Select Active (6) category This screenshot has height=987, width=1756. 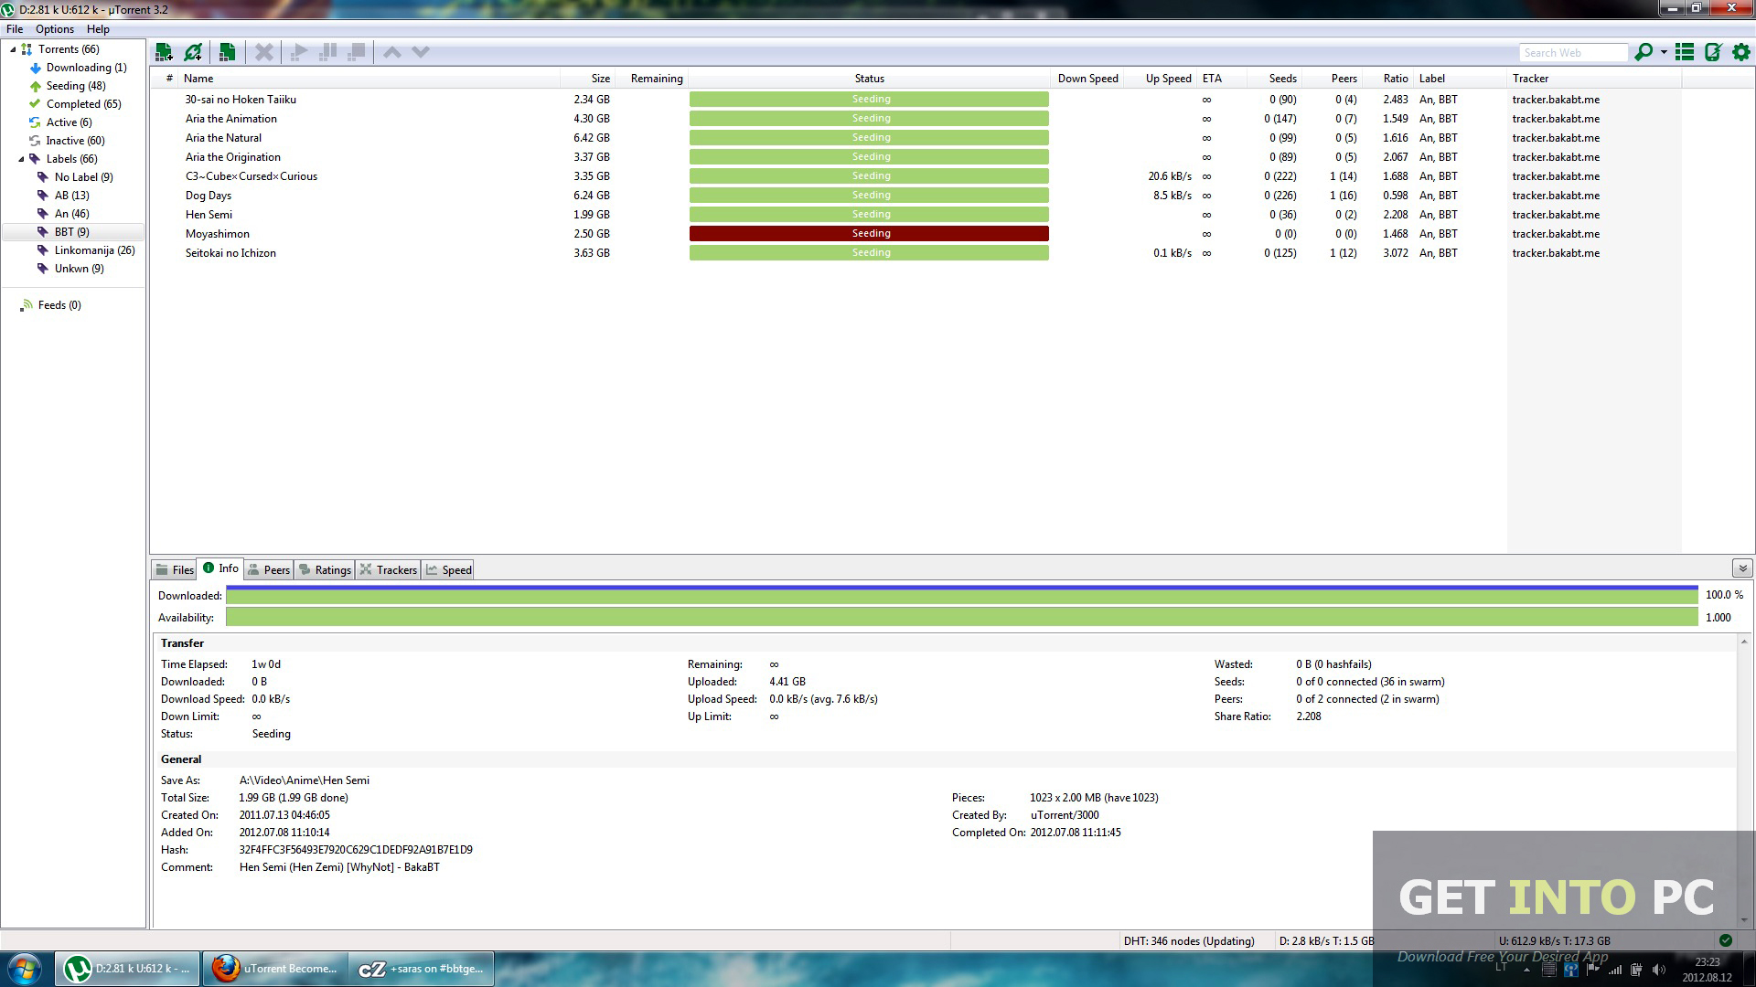69,122
